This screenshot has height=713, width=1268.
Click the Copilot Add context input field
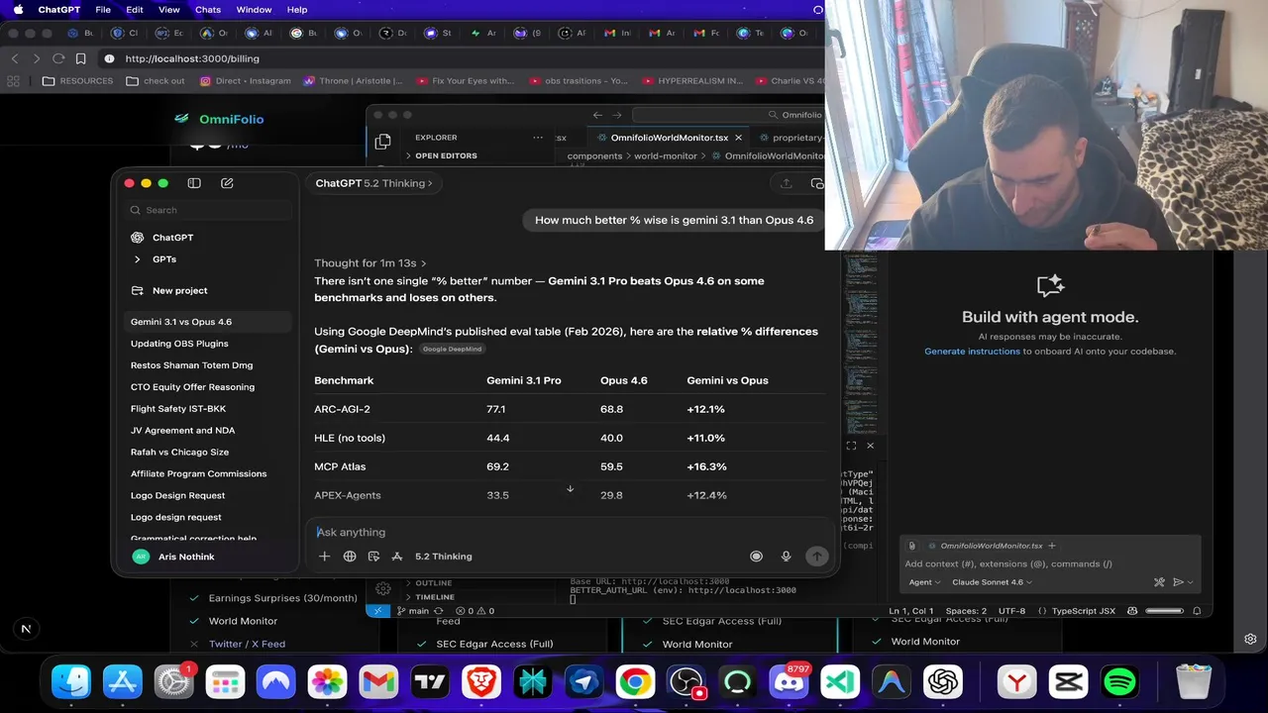[1050, 564]
